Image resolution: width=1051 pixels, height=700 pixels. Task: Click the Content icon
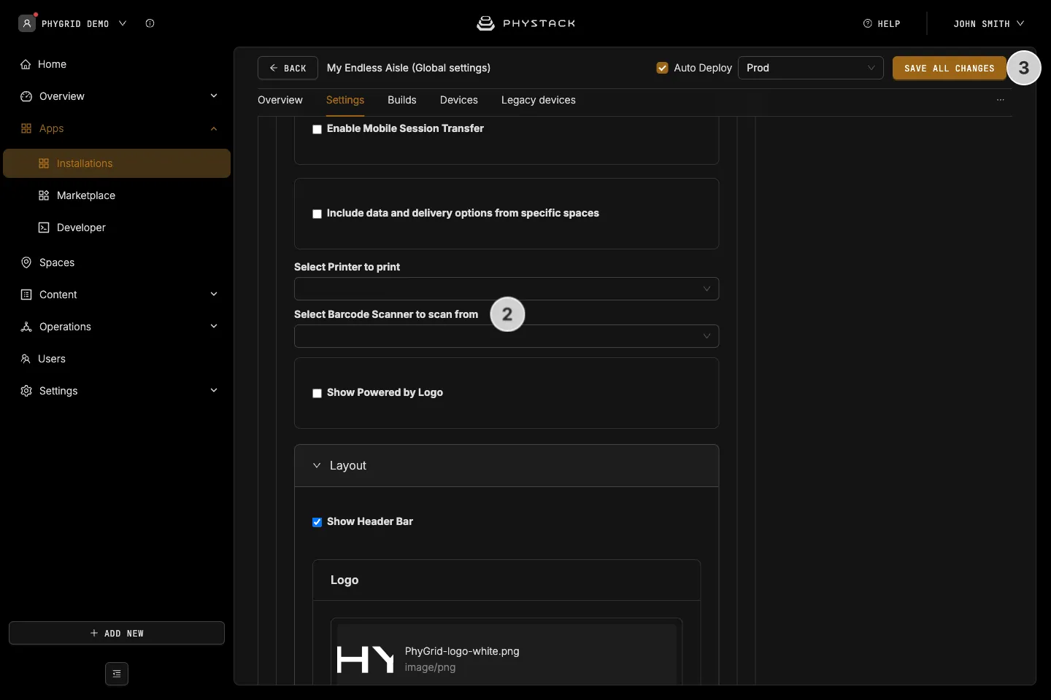[26, 295]
